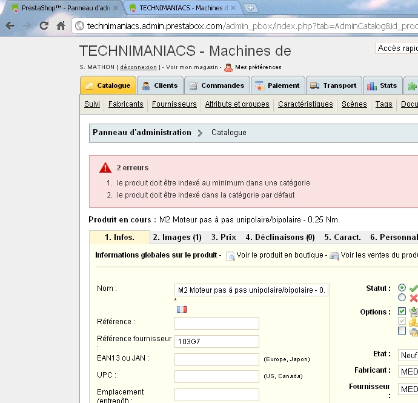The height and width of the screenshot is (403, 418).
Task: Open the Attributs et groupes link
Action: (237, 104)
